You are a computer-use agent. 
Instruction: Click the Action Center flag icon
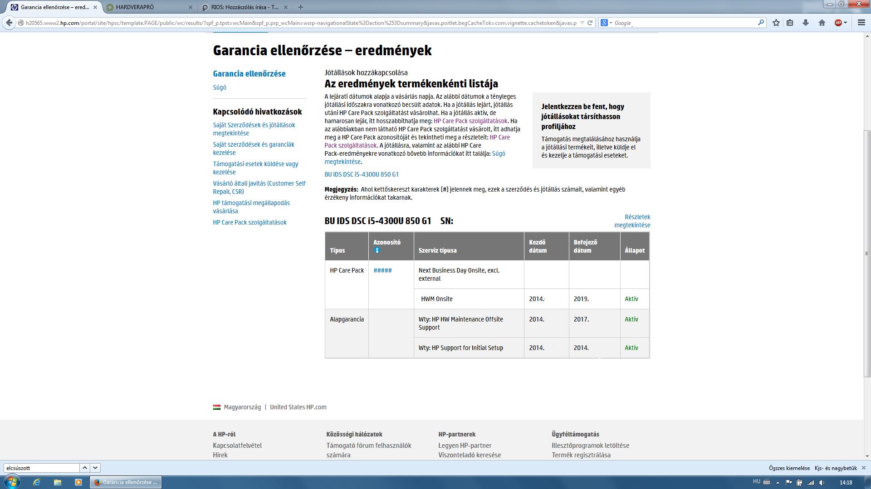pos(788,483)
